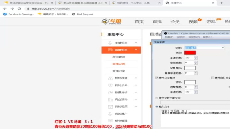
Task: Select the 输入文字 radio button
Action: 157,107
